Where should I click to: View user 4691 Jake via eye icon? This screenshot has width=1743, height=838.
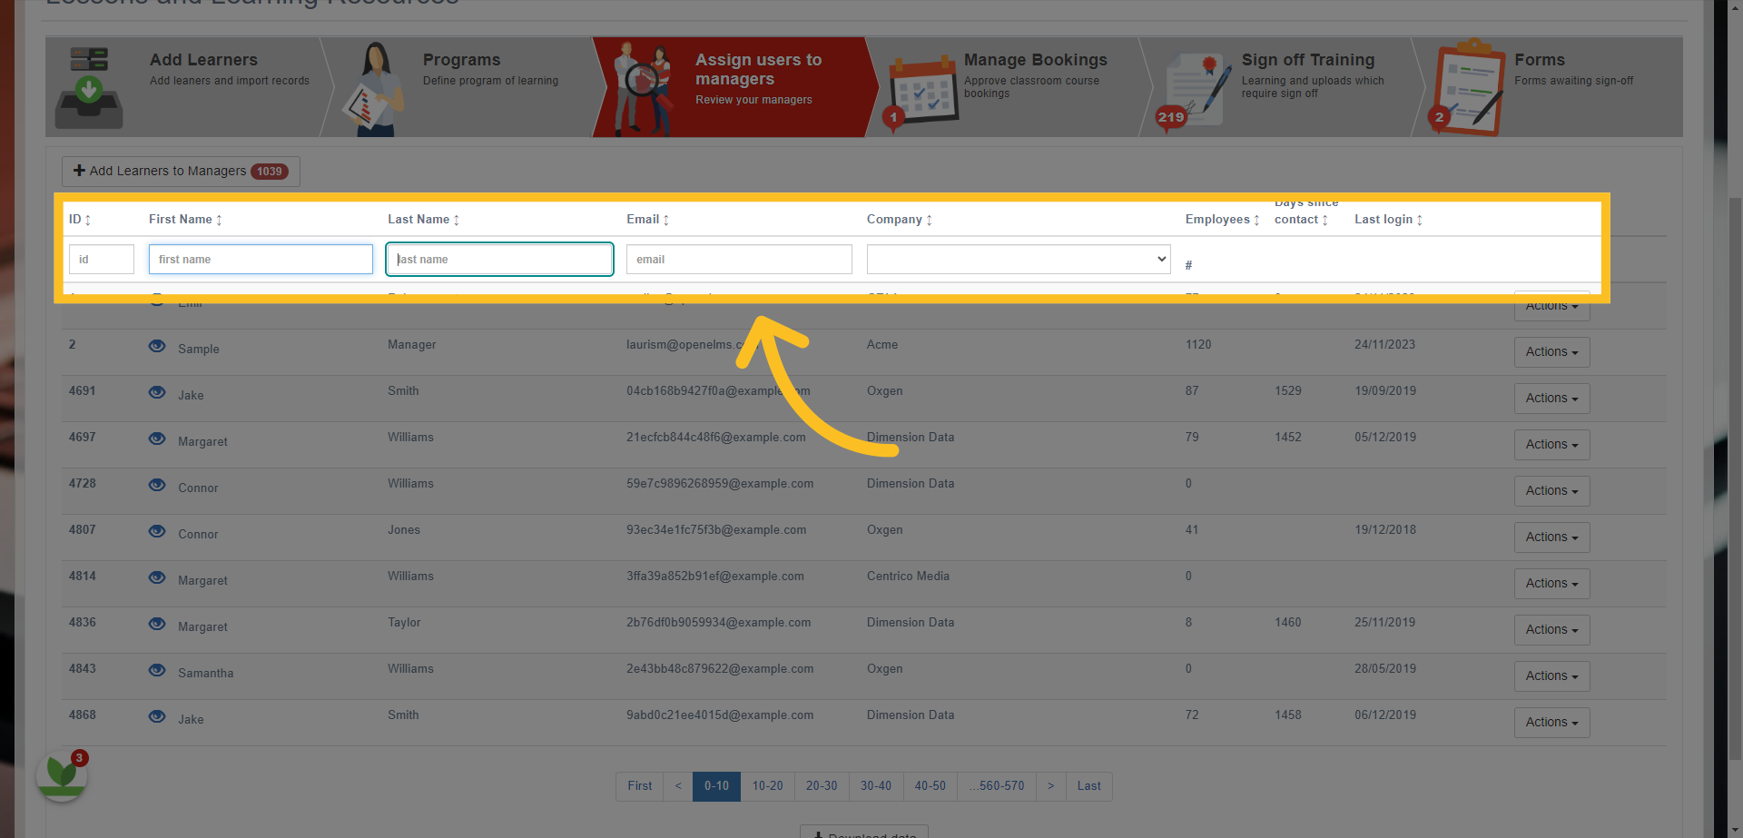157,392
